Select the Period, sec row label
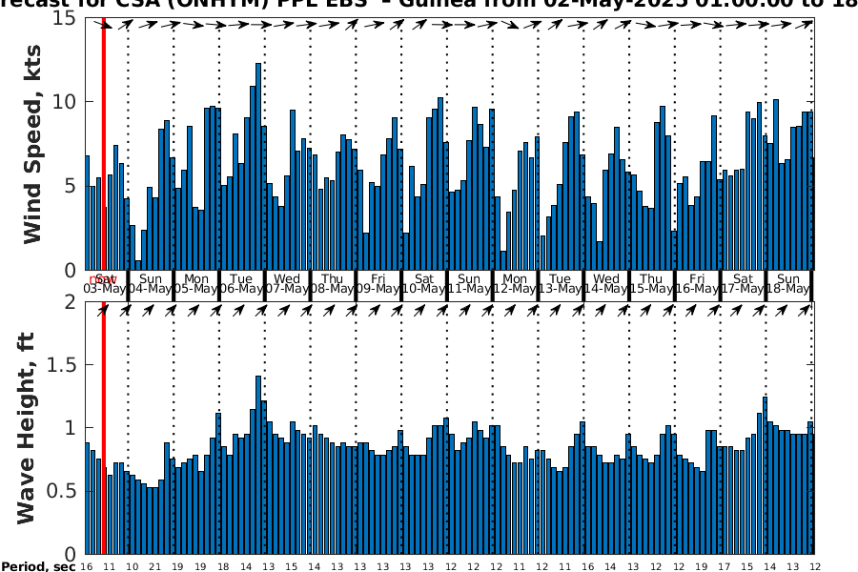The height and width of the screenshot is (572, 858). click(38, 566)
